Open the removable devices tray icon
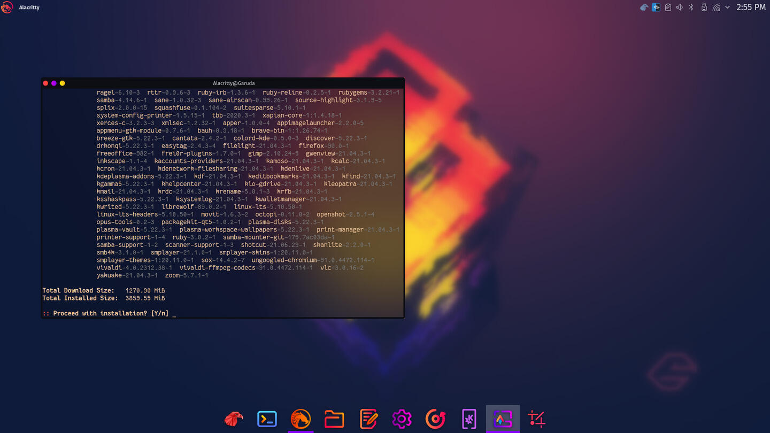This screenshot has width=770, height=433. (x=704, y=7)
